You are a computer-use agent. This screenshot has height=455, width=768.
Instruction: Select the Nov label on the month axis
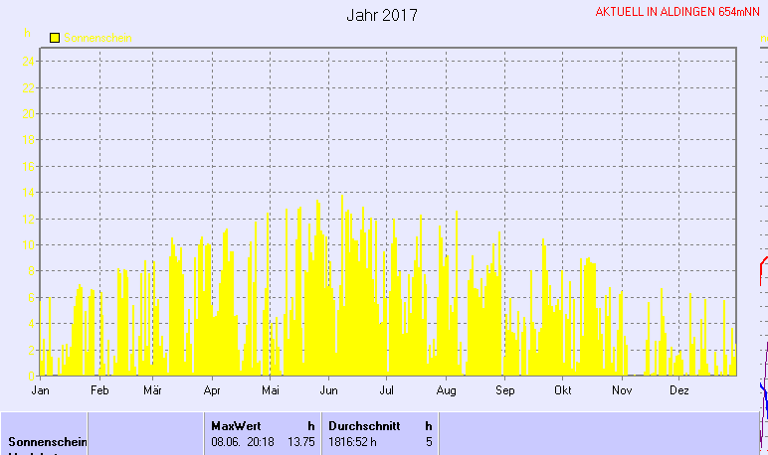pyautogui.click(x=622, y=391)
